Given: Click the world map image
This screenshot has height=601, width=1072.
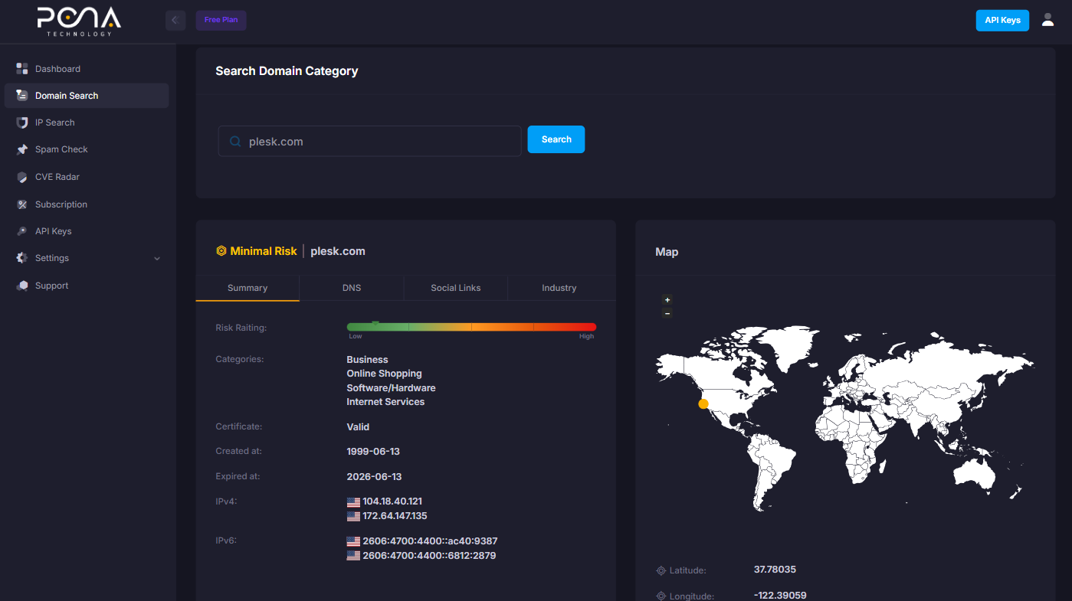Looking at the screenshot, I should tap(845, 420).
